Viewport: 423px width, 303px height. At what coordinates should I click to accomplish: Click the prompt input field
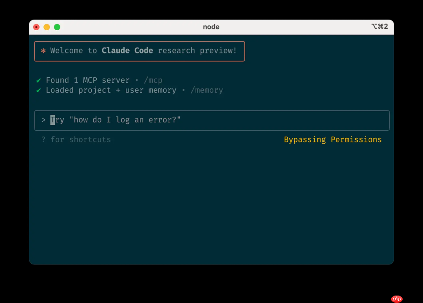212,120
